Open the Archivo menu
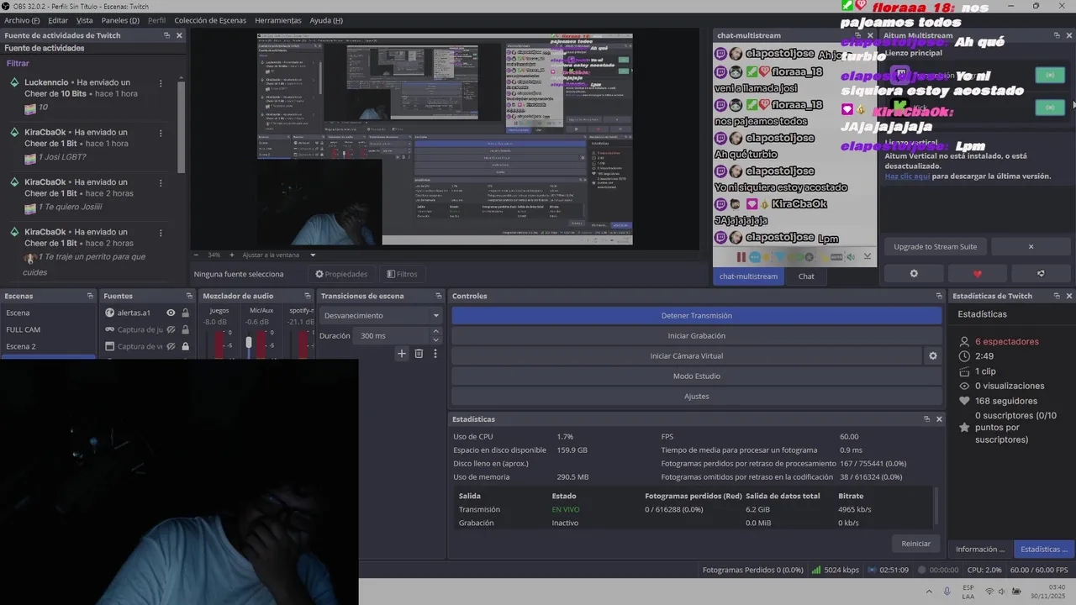The width and height of the screenshot is (1076, 605). 23,20
